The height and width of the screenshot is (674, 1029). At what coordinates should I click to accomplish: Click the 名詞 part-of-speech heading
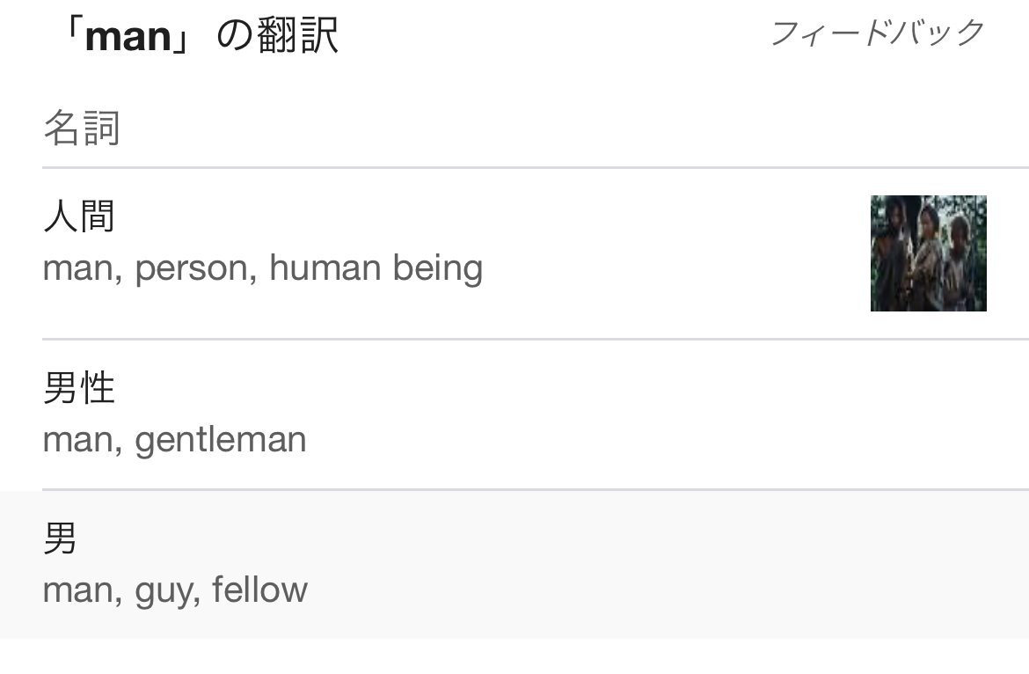click(x=82, y=128)
